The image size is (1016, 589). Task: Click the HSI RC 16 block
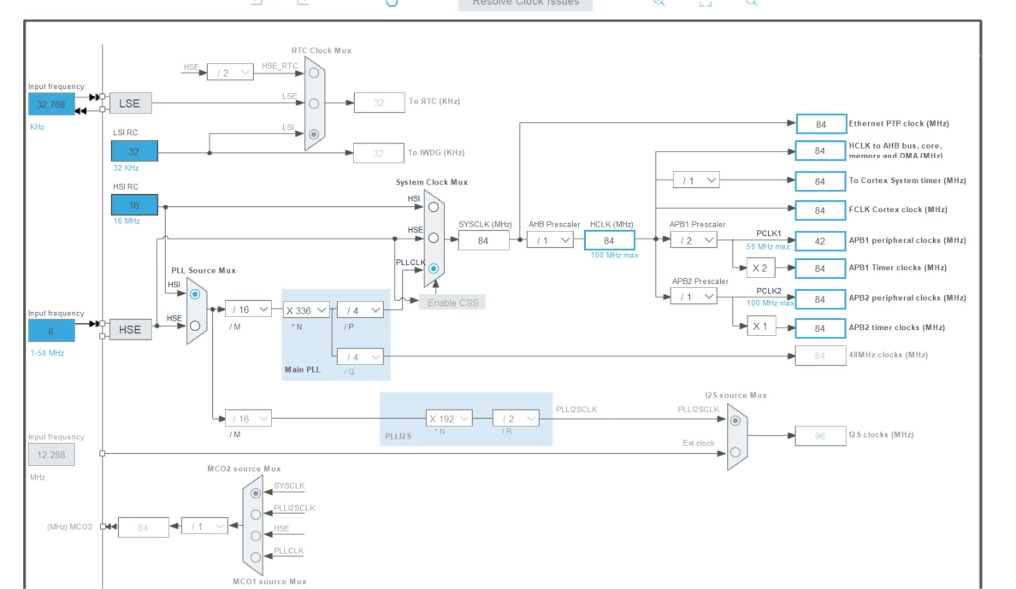134,205
